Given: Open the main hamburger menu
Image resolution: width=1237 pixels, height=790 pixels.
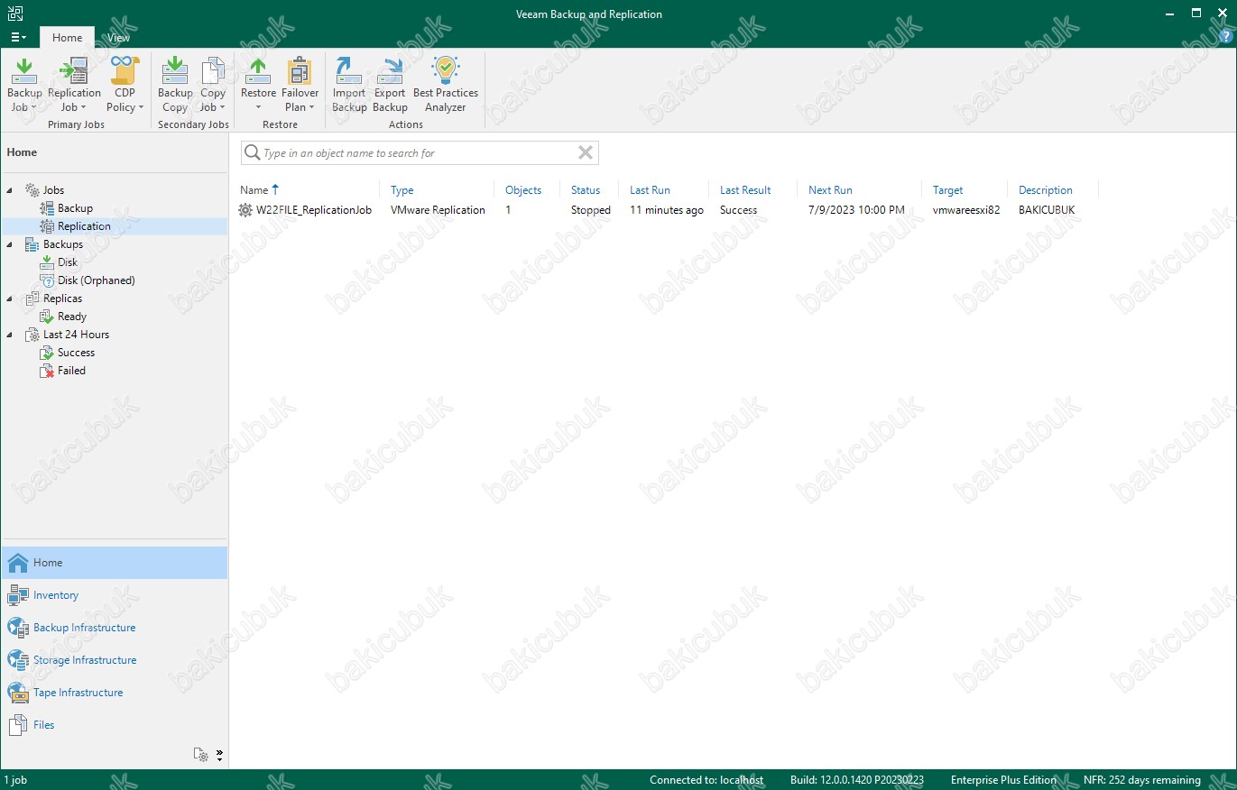Looking at the screenshot, I should tap(18, 37).
